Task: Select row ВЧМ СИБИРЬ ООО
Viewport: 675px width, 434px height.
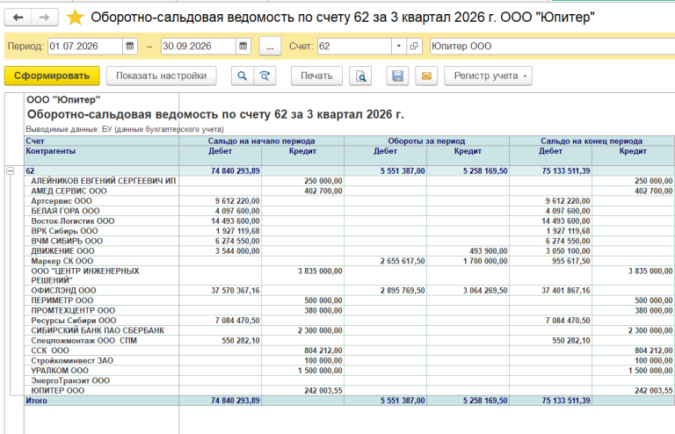Action: (350, 241)
